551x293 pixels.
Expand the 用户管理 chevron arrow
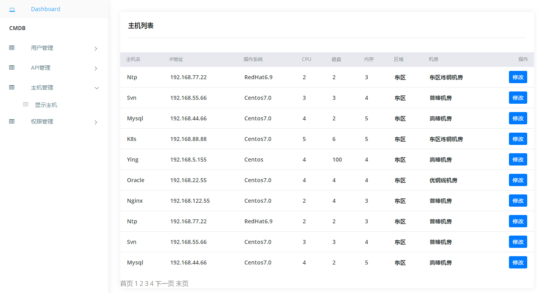tap(96, 49)
